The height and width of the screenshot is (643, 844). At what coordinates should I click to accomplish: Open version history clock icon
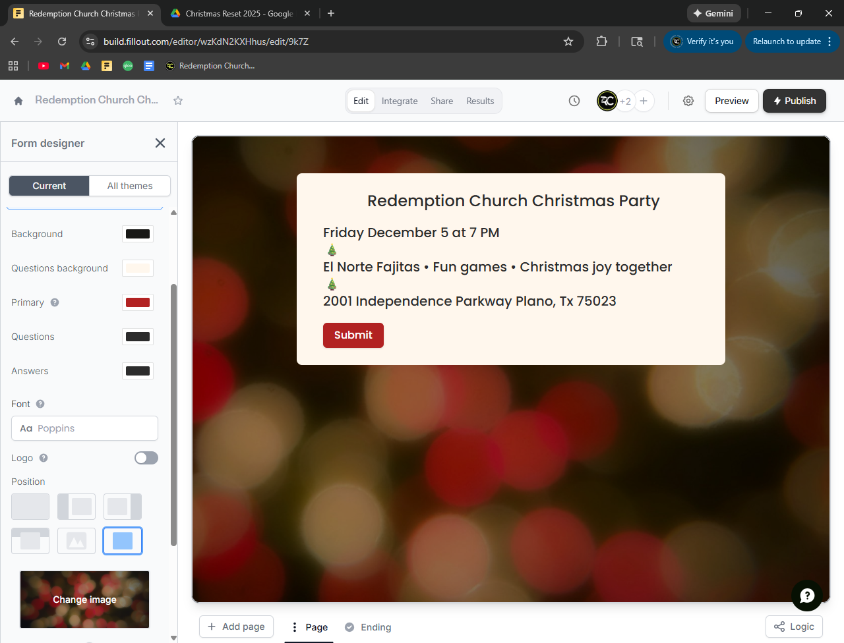(574, 101)
